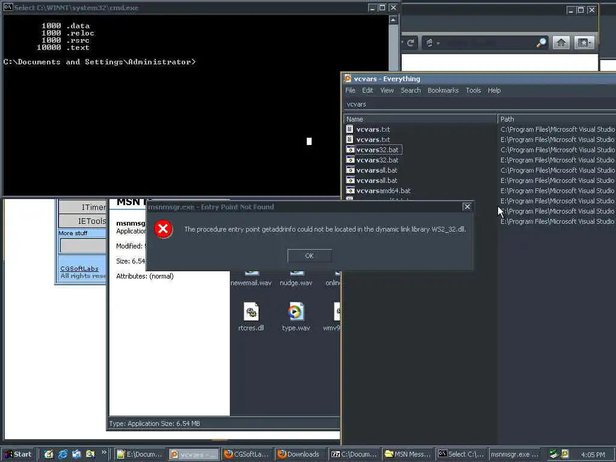The height and width of the screenshot is (462, 616).
Task: Open the browser bookmarks star dropdown
Action: 584,43
